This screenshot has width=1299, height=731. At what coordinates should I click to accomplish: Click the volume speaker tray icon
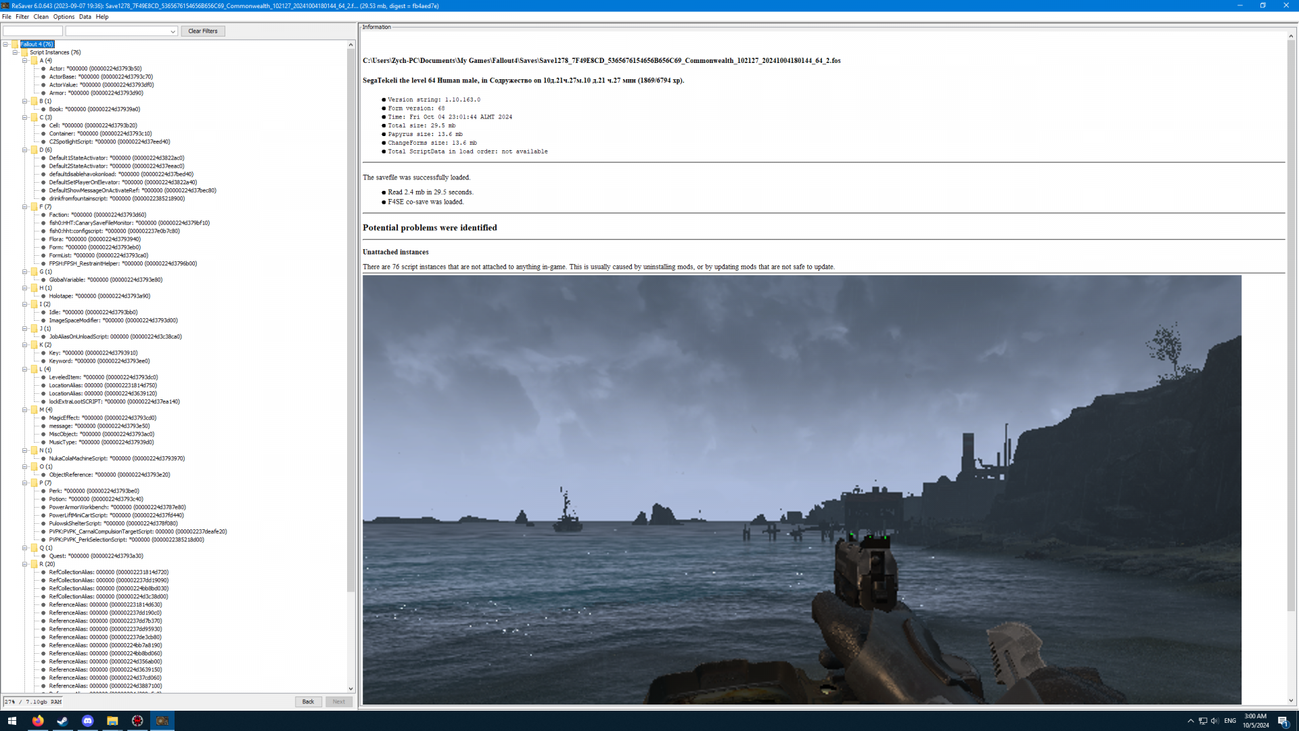[x=1214, y=721]
